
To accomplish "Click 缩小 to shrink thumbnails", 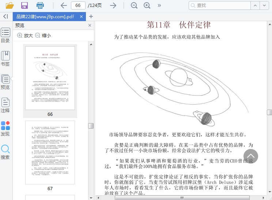I will (43, 35).
